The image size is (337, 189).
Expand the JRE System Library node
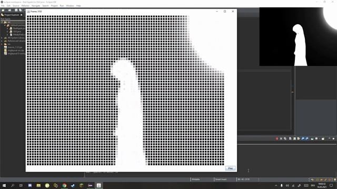click(x=2, y=38)
